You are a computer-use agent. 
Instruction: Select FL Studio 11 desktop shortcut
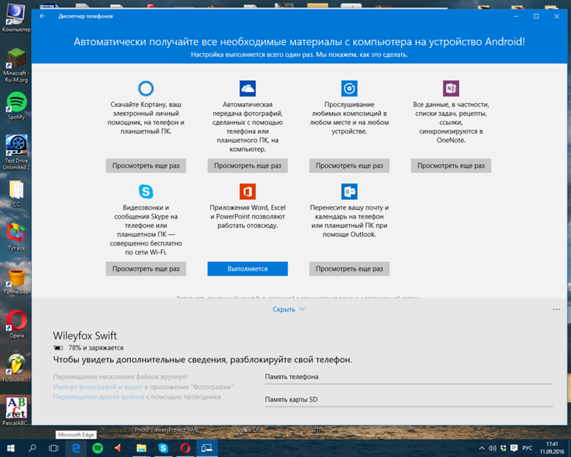(x=16, y=368)
